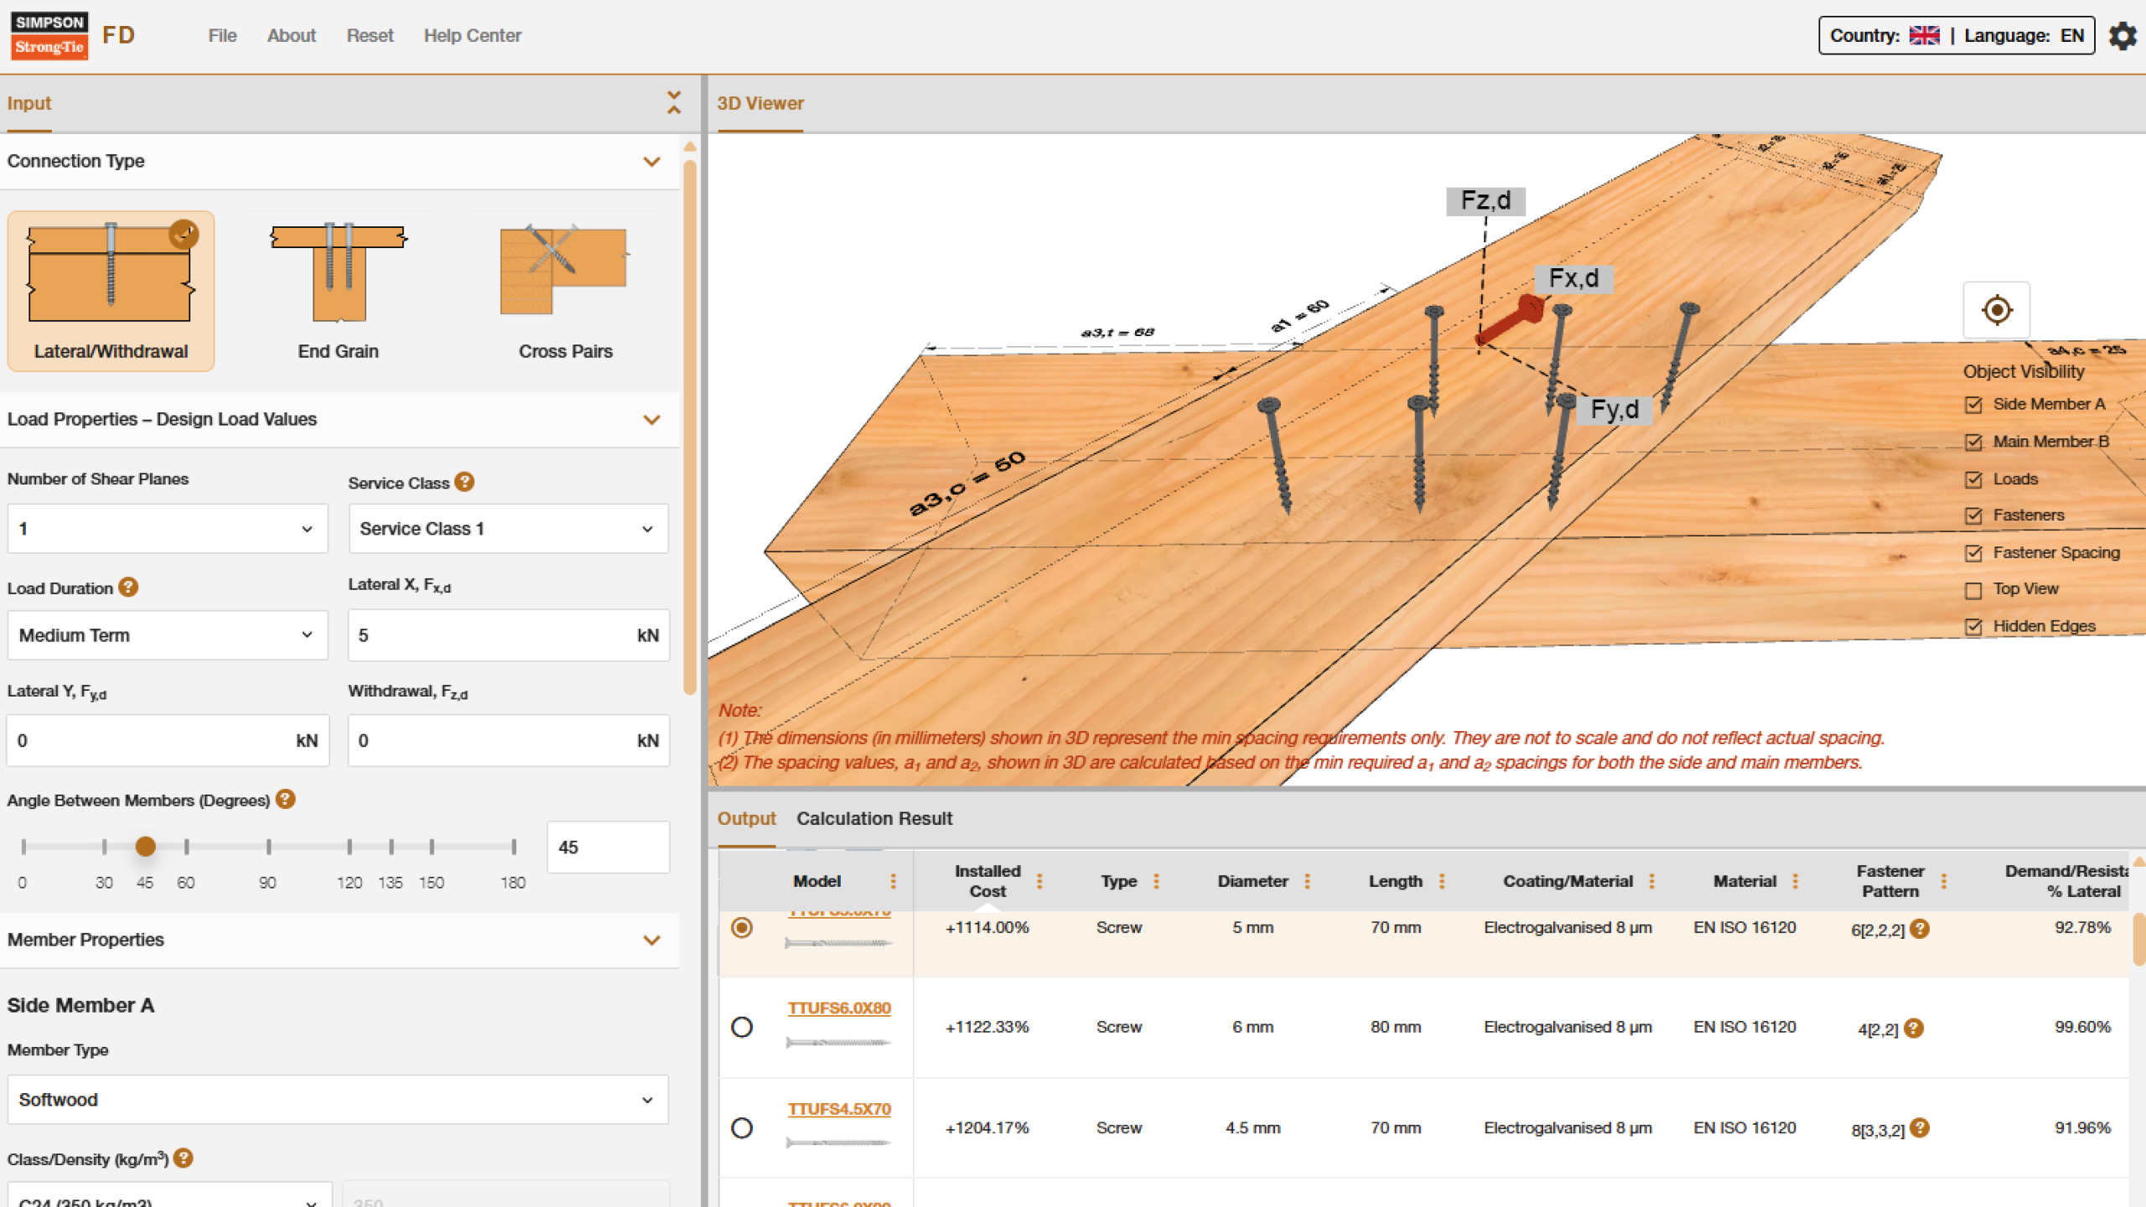Click Reset in the top menu
This screenshot has height=1207, width=2146.
[369, 35]
